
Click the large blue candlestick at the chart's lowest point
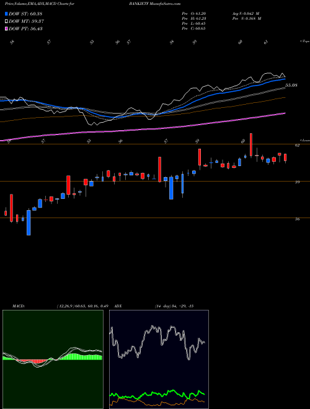point(29,222)
